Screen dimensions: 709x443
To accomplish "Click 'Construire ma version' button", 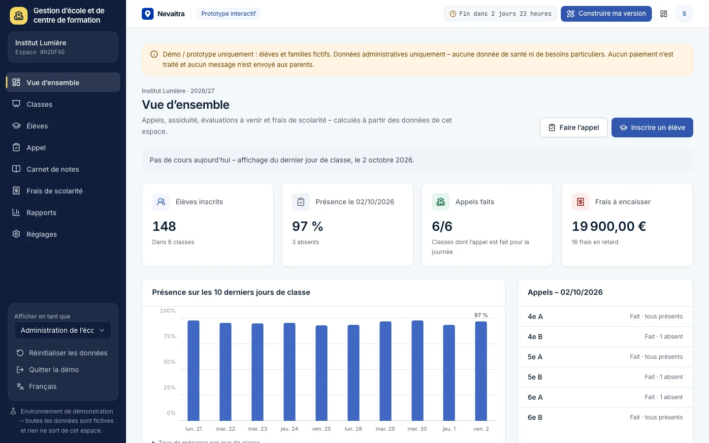I will 606,14.
